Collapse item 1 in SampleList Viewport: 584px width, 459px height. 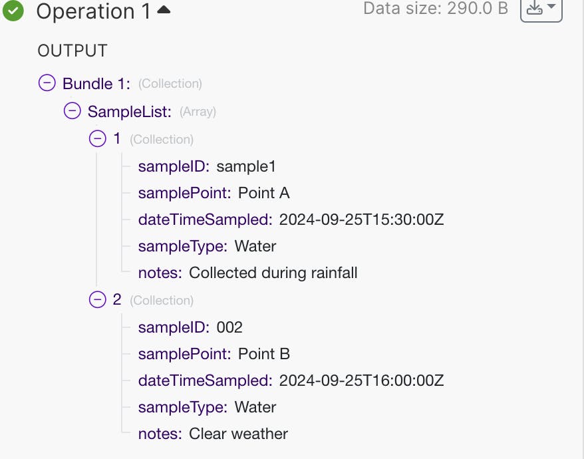[97, 138]
